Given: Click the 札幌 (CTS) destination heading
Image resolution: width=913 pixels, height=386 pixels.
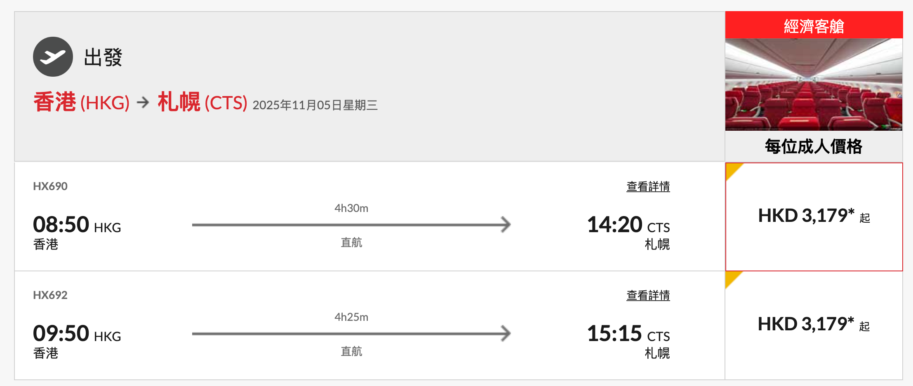Looking at the screenshot, I should [x=202, y=102].
